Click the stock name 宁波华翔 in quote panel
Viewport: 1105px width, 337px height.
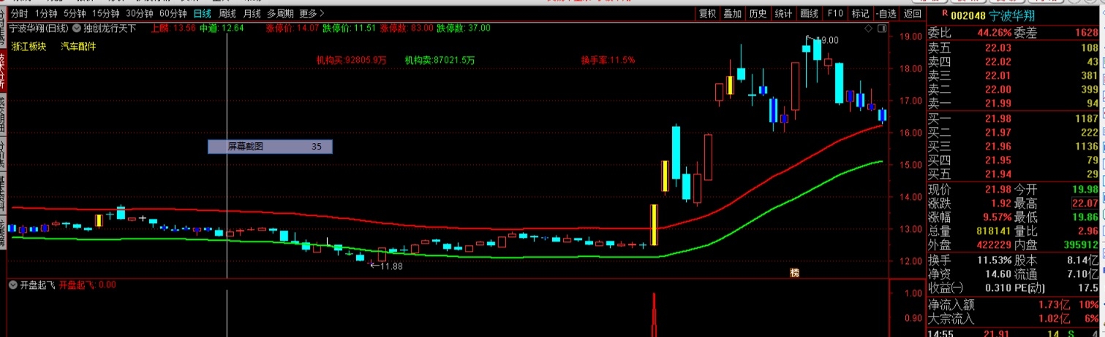[1012, 15]
